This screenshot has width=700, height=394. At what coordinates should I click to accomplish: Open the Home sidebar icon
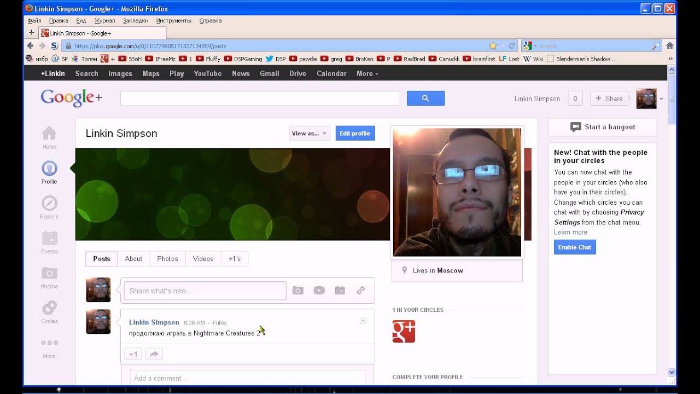(49, 133)
